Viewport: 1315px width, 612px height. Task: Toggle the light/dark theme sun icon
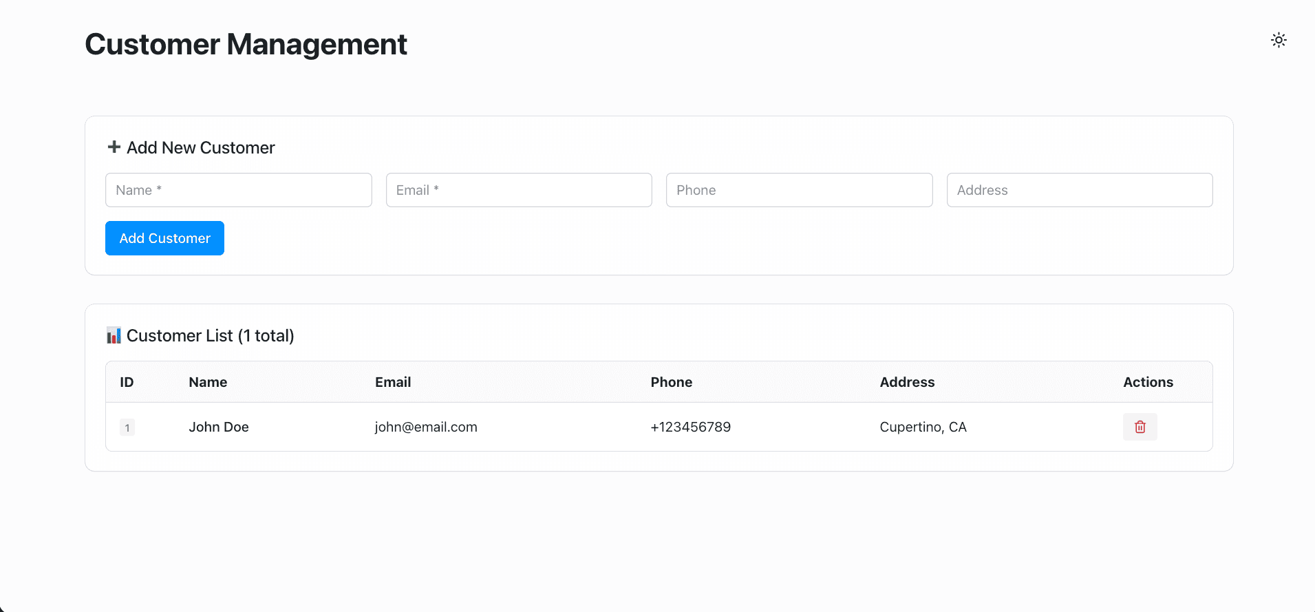[1279, 40]
